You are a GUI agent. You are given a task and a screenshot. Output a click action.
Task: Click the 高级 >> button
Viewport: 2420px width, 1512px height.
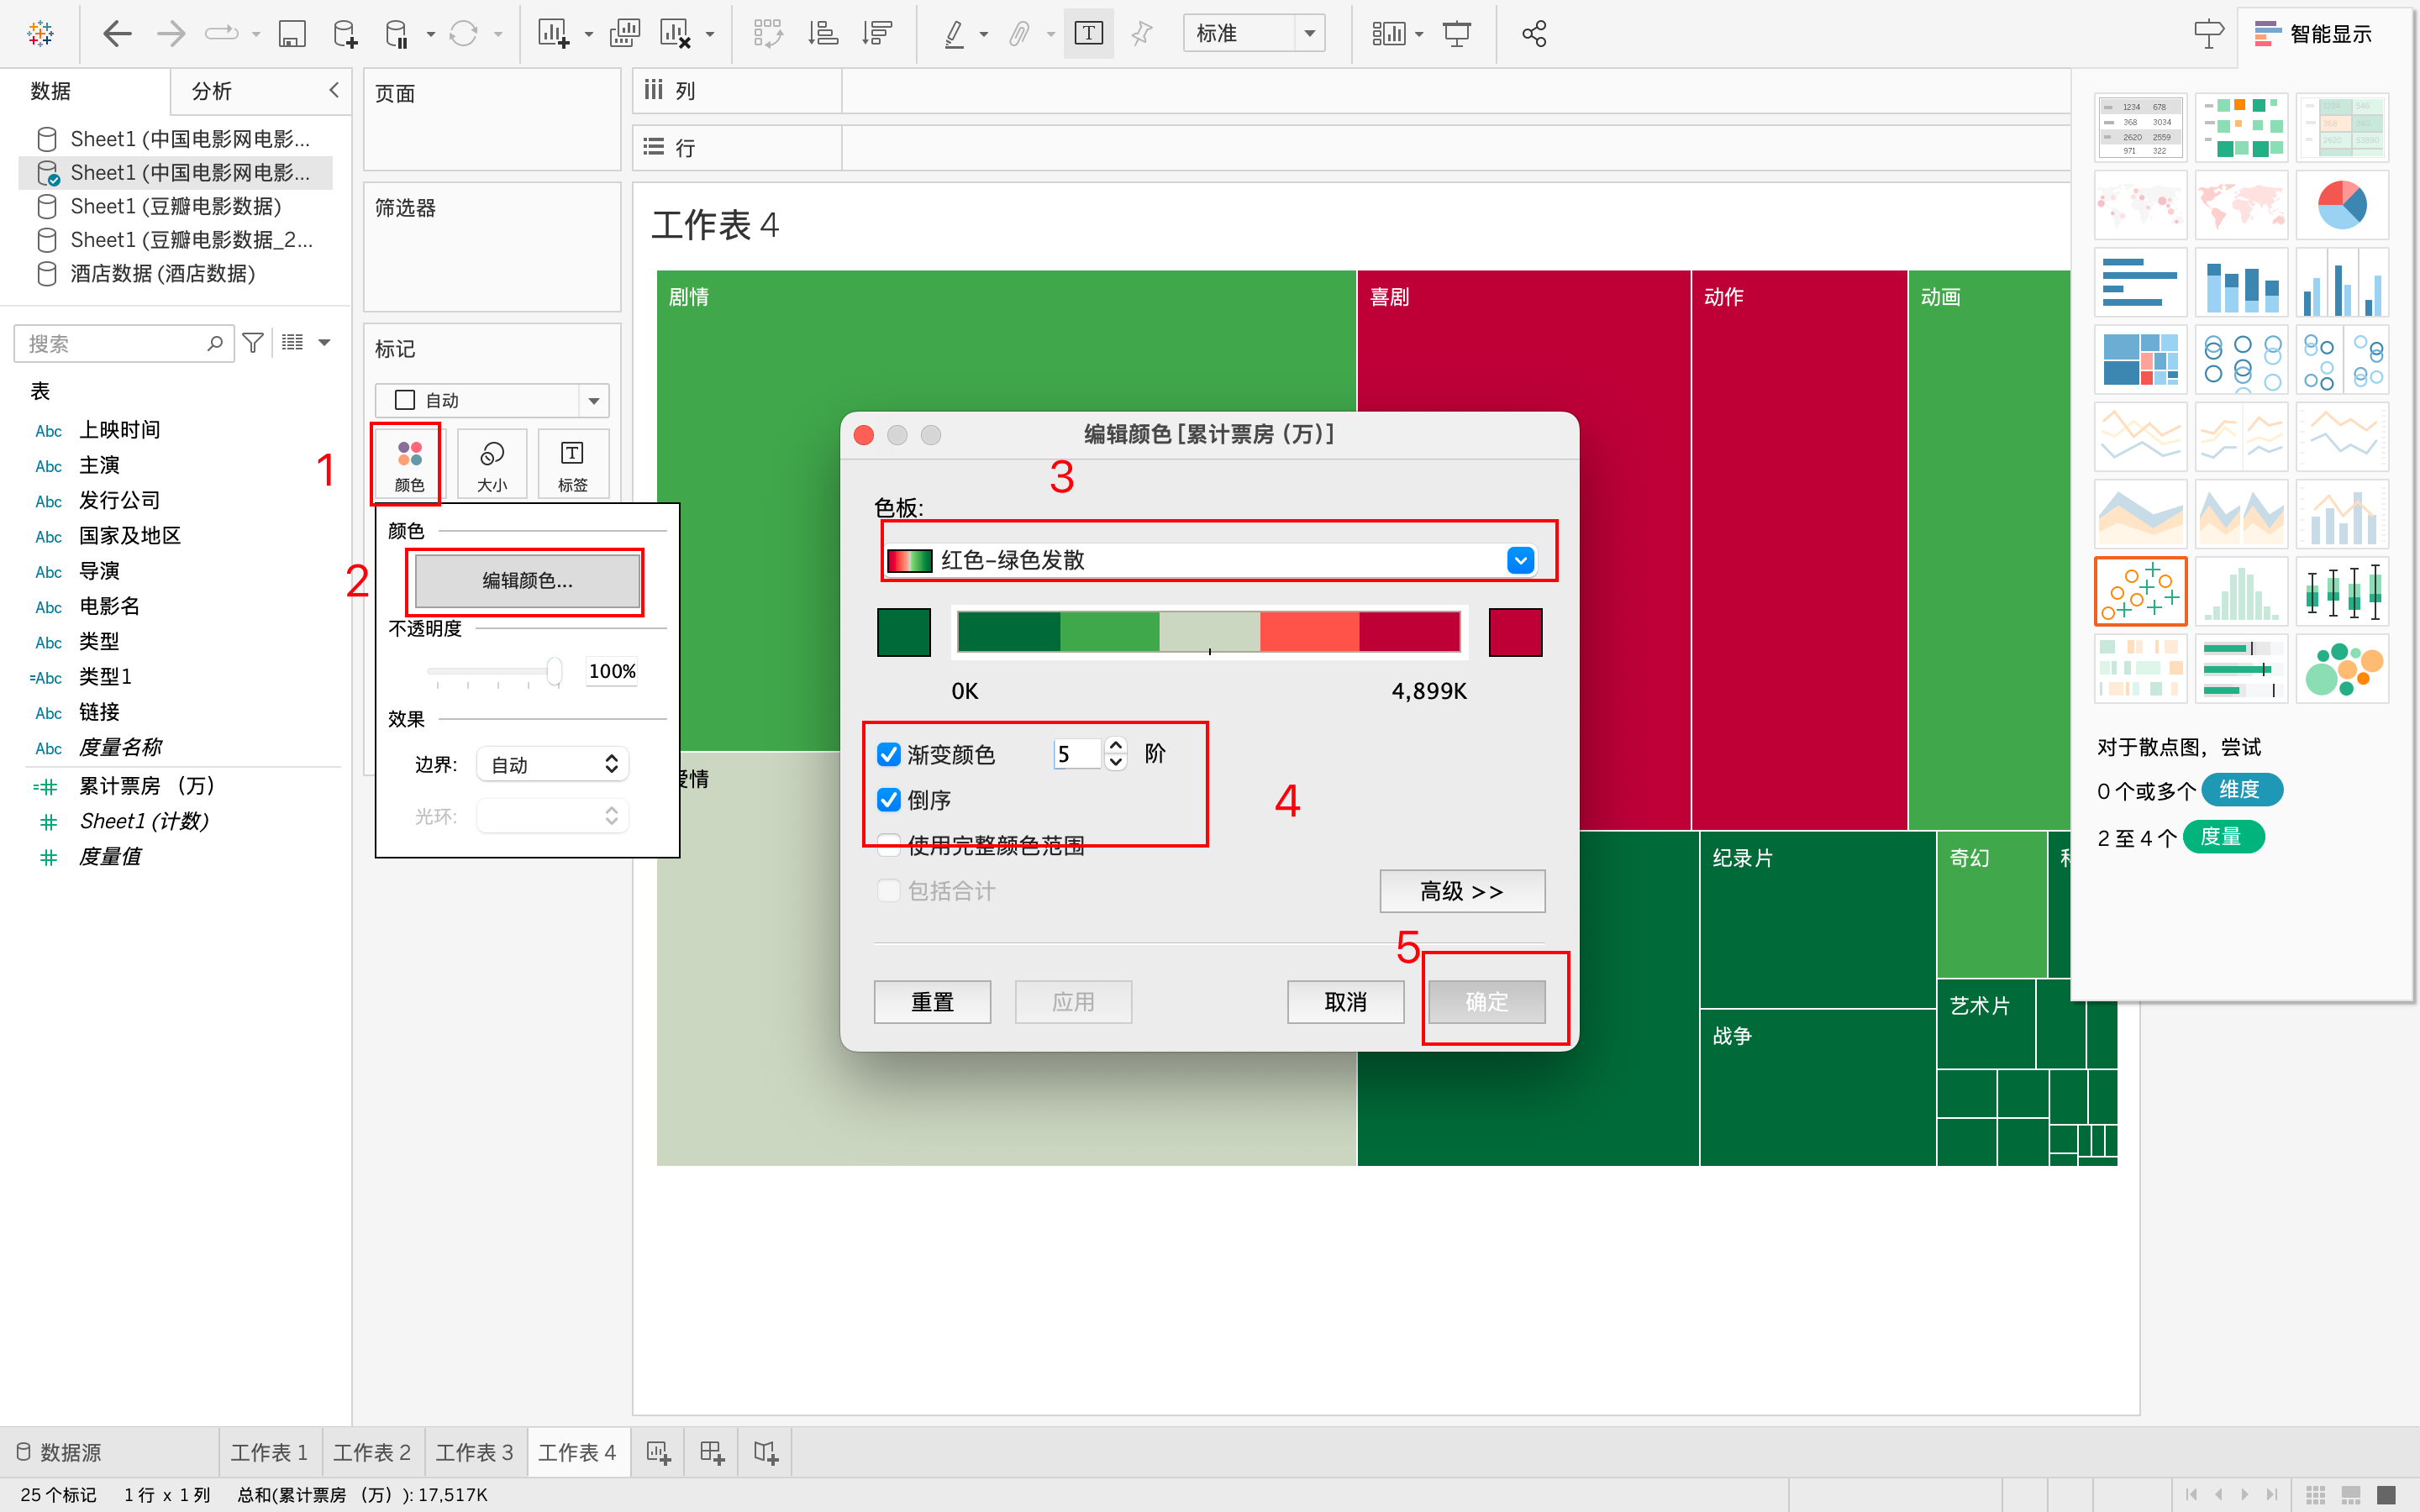pyautogui.click(x=1461, y=891)
